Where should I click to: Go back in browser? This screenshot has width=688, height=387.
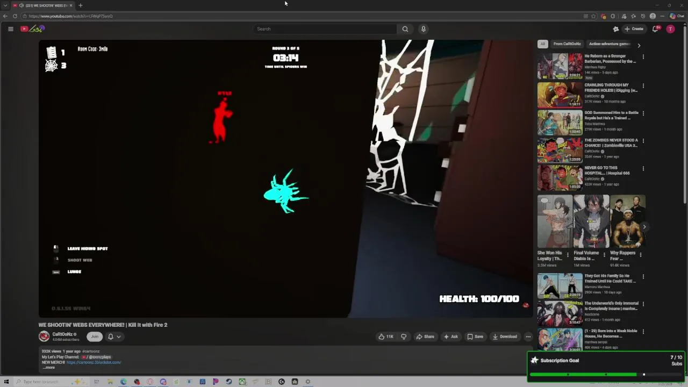tap(5, 16)
